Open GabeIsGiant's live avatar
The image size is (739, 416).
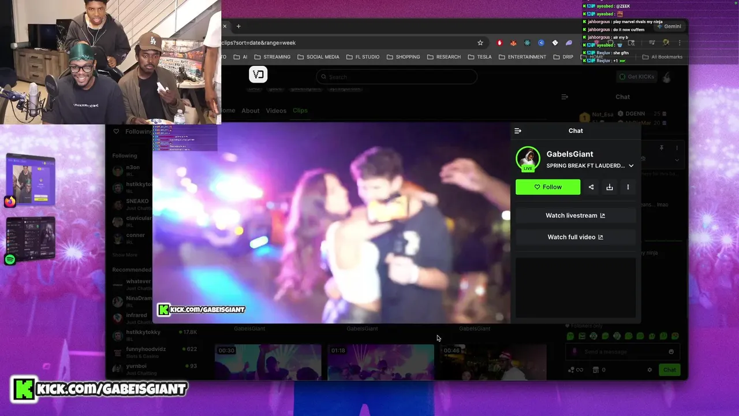pyautogui.click(x=528, y=158)
